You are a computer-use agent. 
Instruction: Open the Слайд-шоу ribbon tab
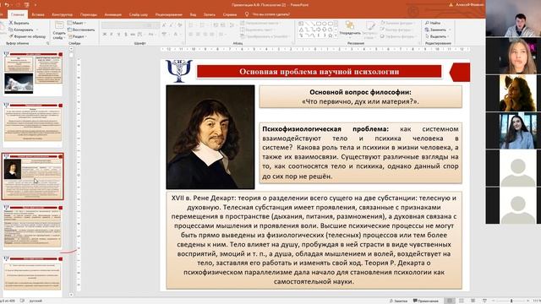[x=139, y=14]
